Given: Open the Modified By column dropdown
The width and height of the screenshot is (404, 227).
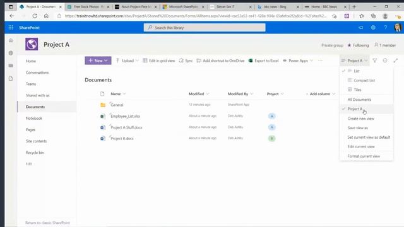Looking at the screenshot, I should pyautogui.click(x=241, y=94).
